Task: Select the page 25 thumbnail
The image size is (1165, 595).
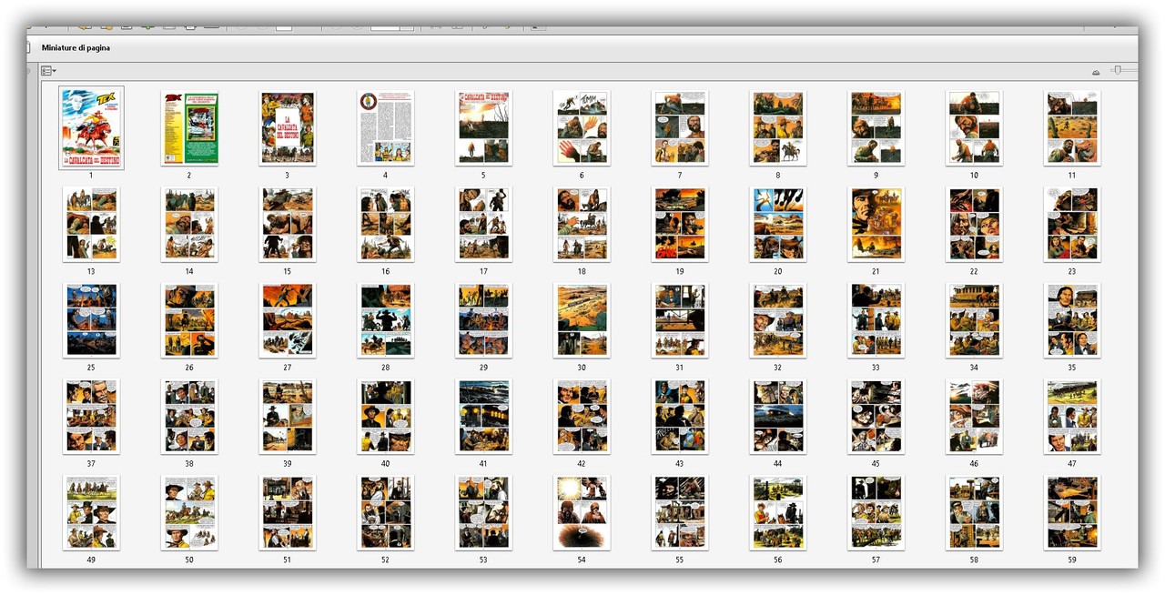Action: pyautogui.click(x=91, y=320)
